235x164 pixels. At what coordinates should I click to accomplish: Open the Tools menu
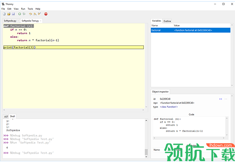30,9
